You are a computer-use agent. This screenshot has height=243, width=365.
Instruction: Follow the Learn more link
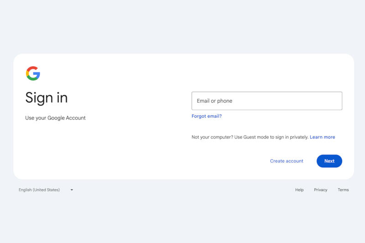click(322, 137)
